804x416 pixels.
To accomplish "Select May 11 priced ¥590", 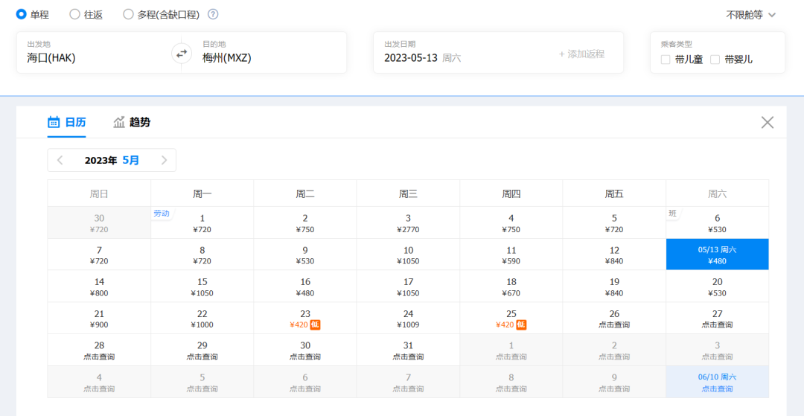I will pyautogui.click(x=511, y=255).
